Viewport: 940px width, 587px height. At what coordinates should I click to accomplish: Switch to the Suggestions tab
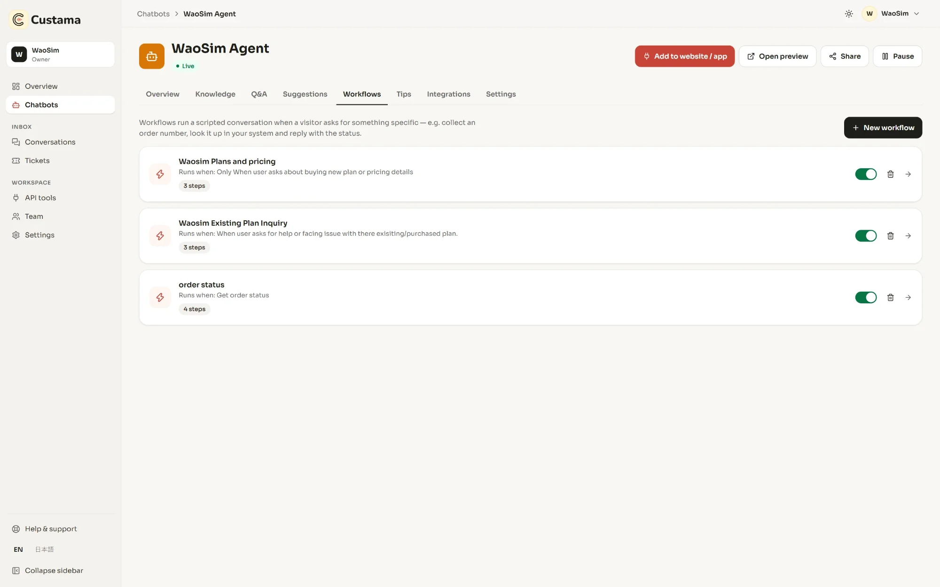click(x=305, y=94)
